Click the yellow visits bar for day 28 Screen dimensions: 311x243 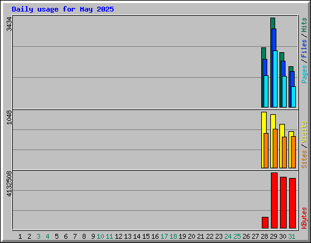(x=264, y=123)
